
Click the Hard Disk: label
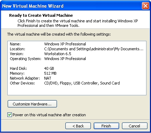(19, 68)
